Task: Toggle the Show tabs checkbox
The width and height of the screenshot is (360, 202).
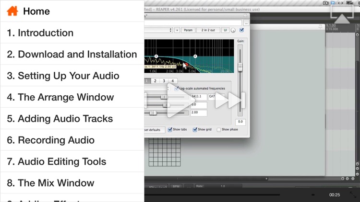Action: coord(170,130)
